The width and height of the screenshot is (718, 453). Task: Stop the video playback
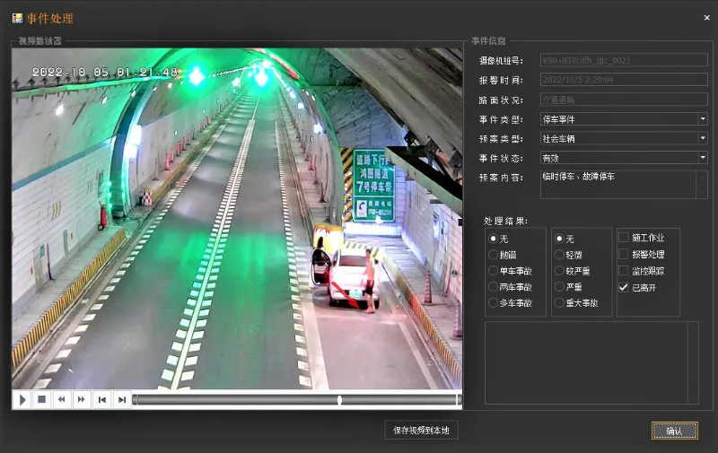pyautogui.click(x=41, y=399)
